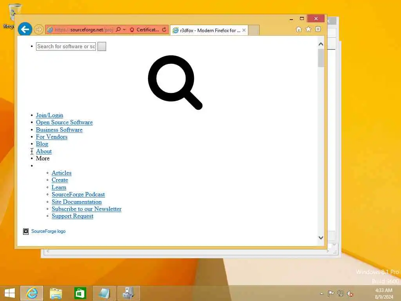
Task: Open the Certificate error warning
Action: [144, 30]
